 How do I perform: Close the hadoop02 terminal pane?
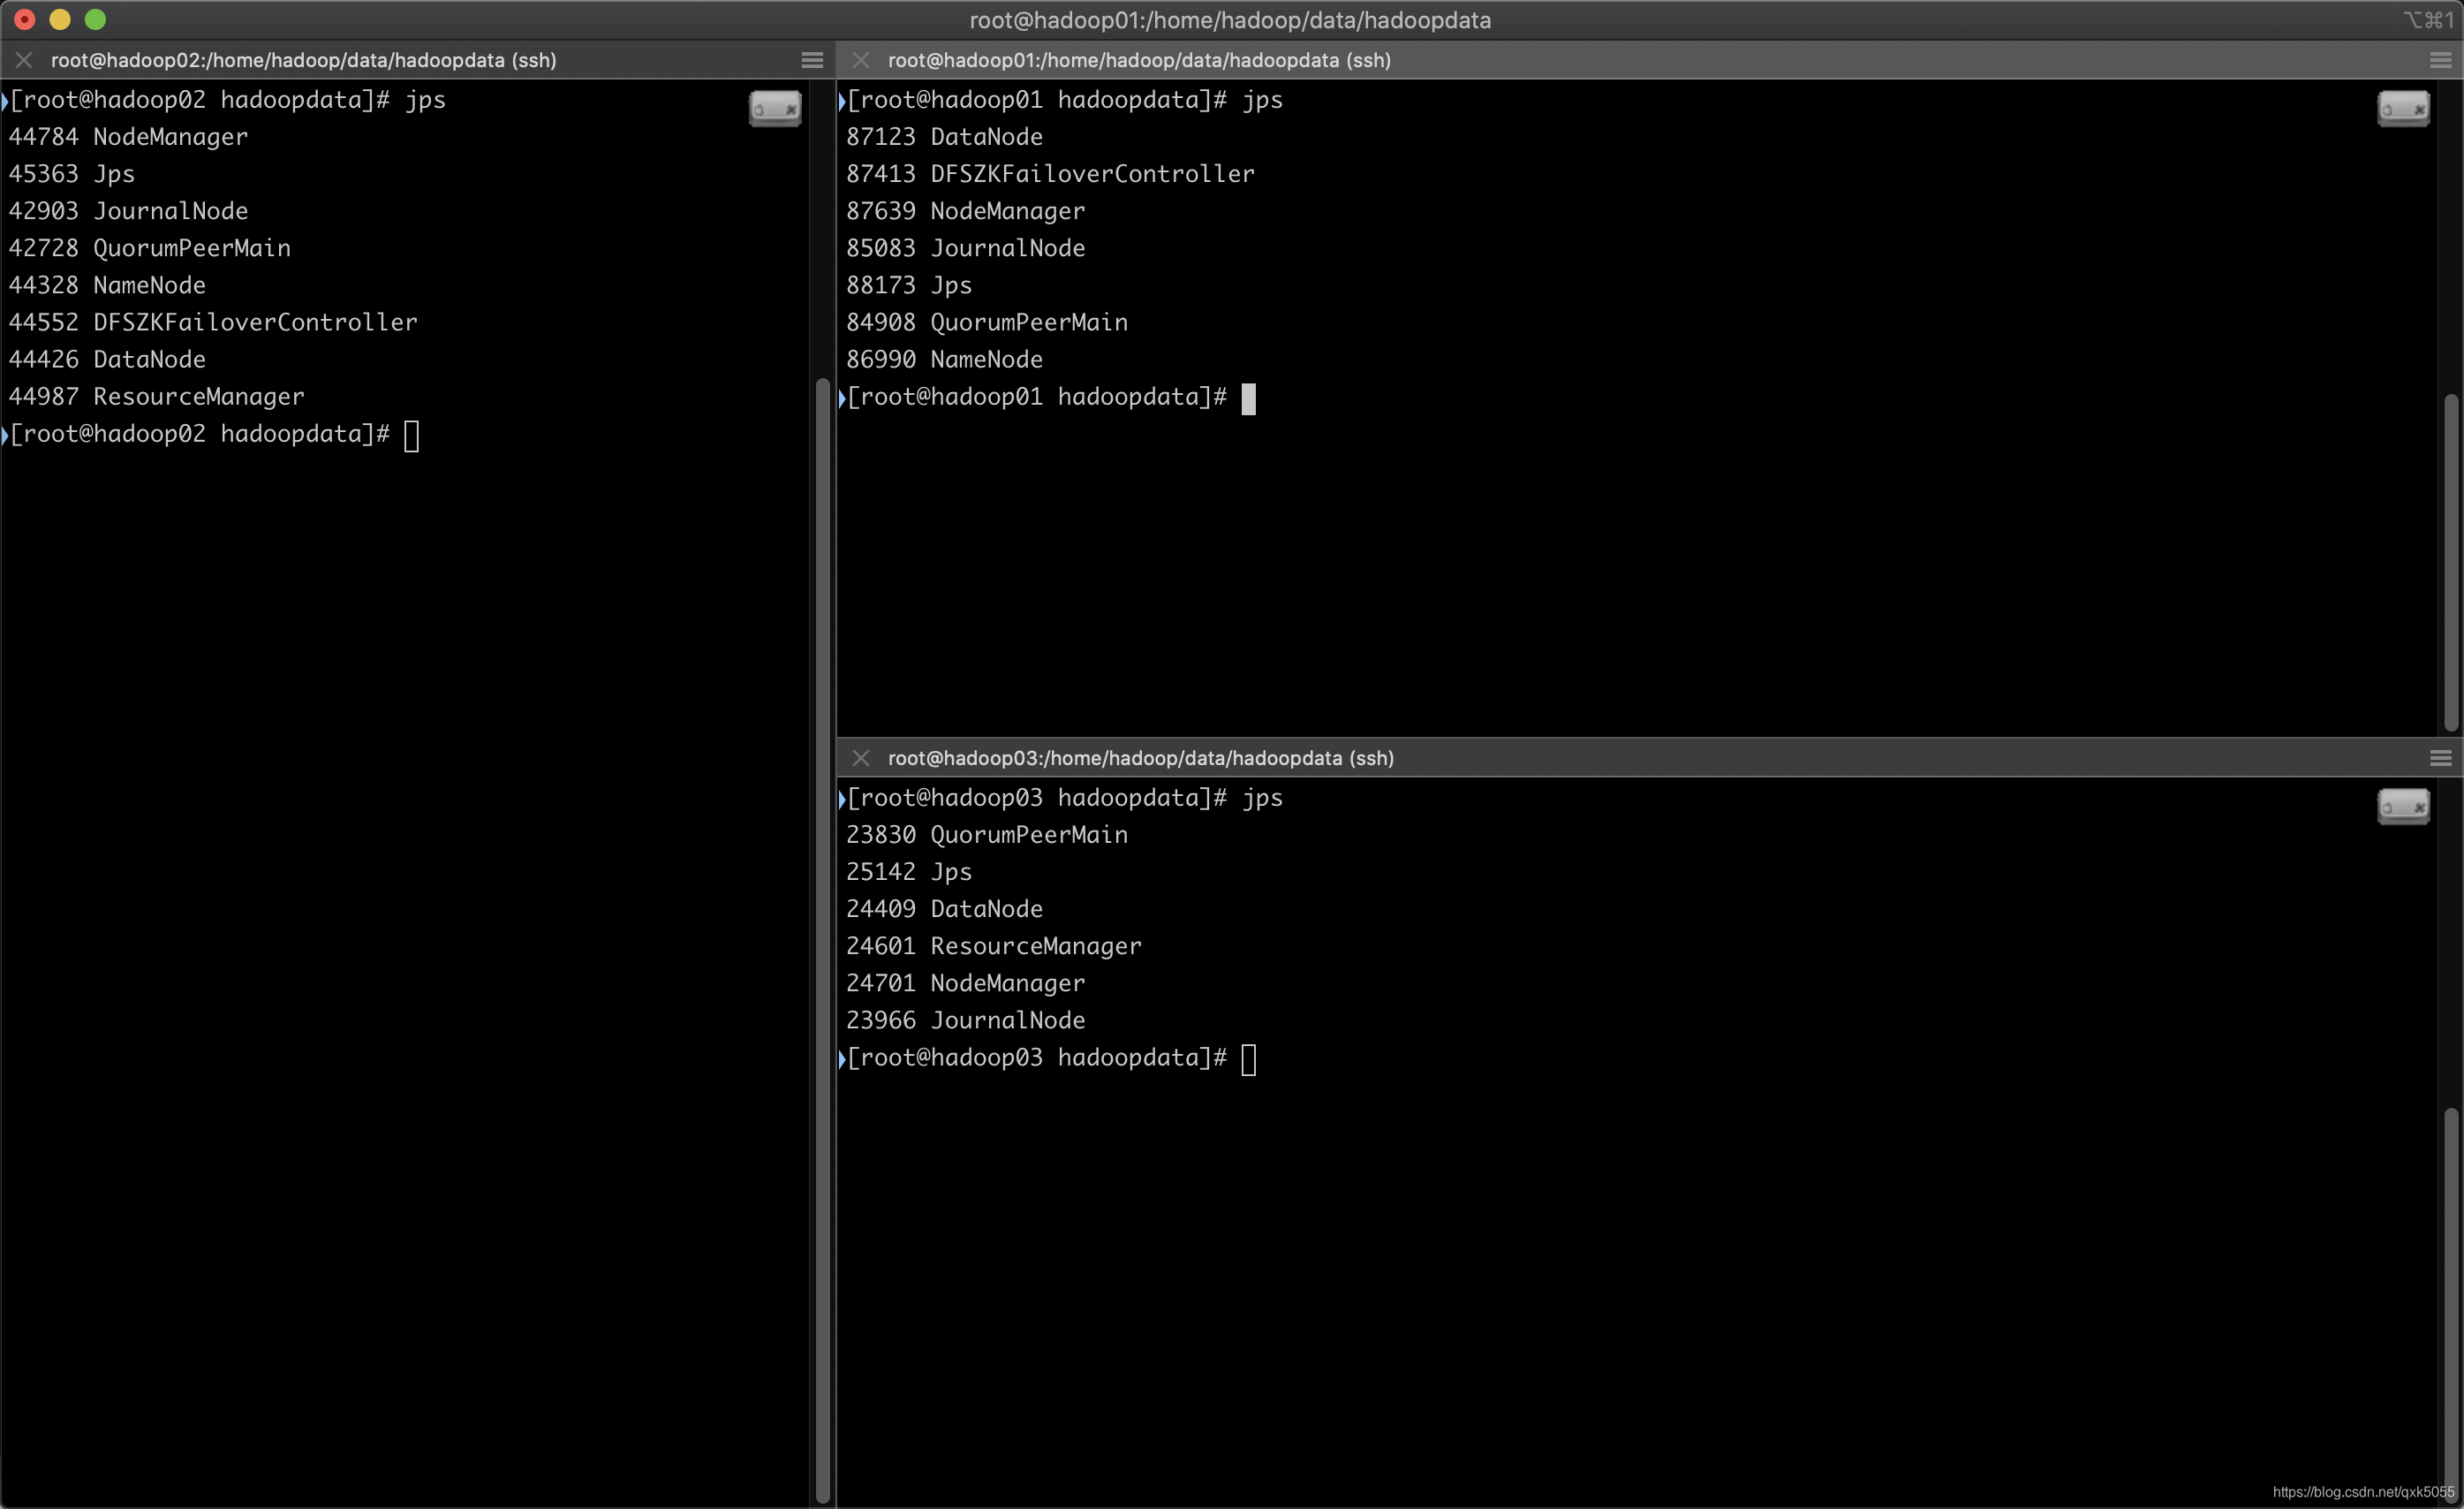click(x=24, y=60)
